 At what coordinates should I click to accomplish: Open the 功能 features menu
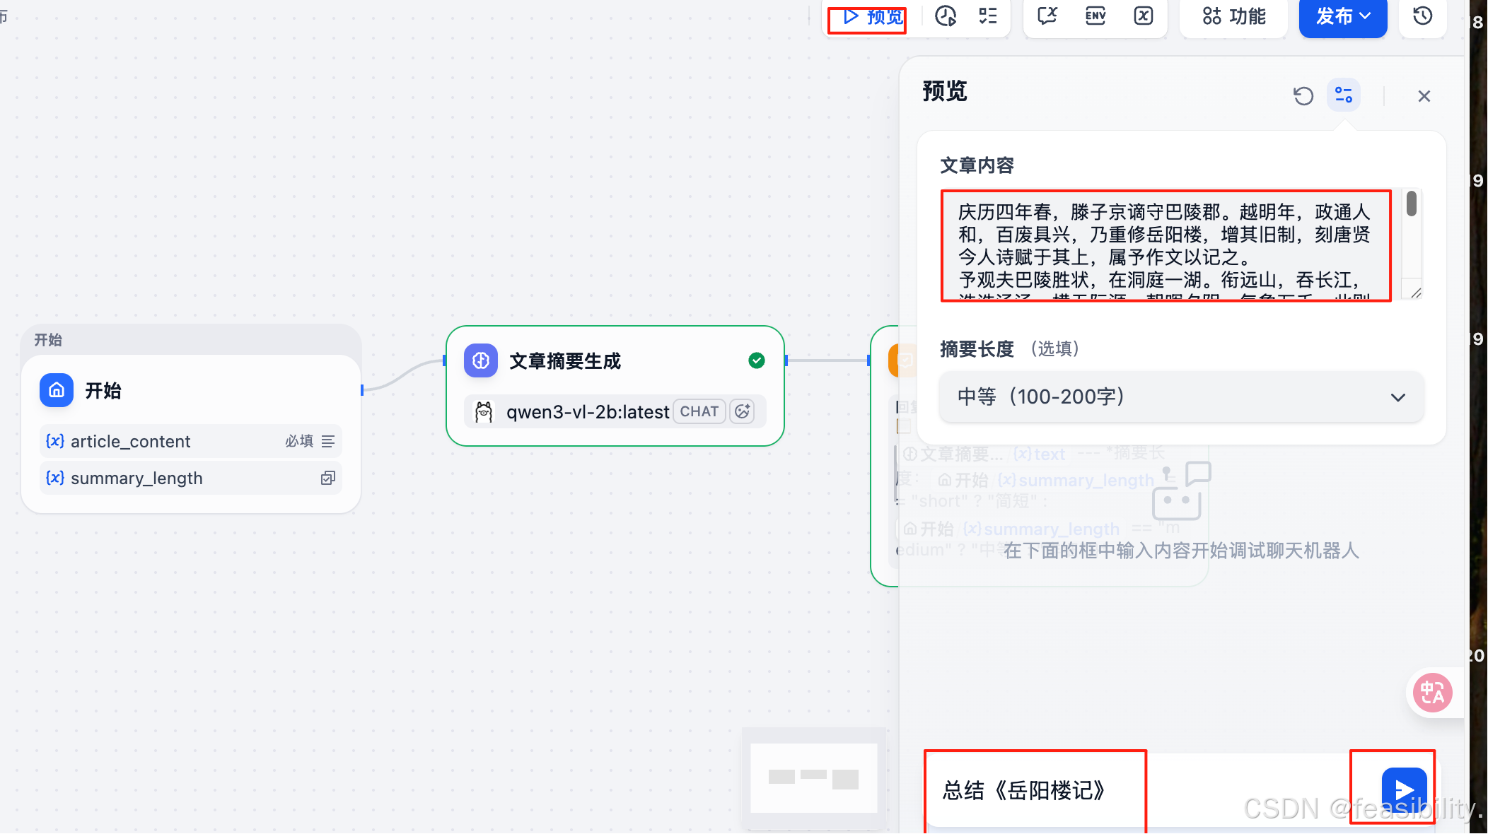1234,16
